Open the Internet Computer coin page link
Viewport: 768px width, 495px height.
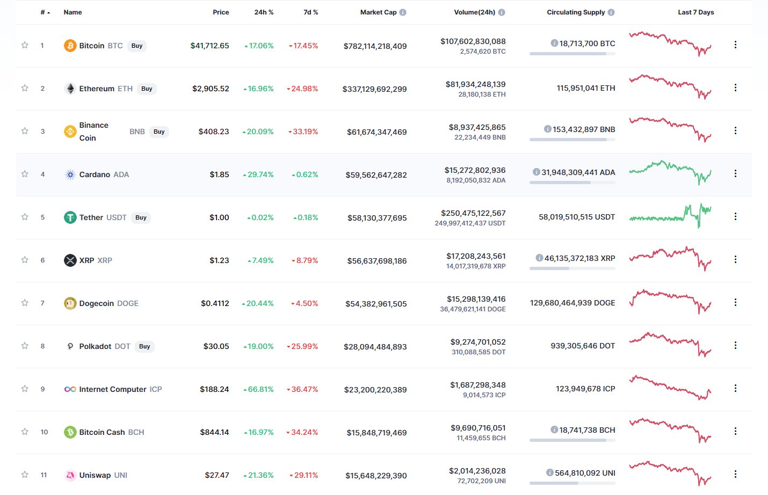[113, 389]
